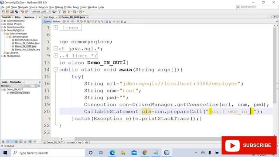Collapse the import fold at line 8
The image size is (279, 157).
56,48
